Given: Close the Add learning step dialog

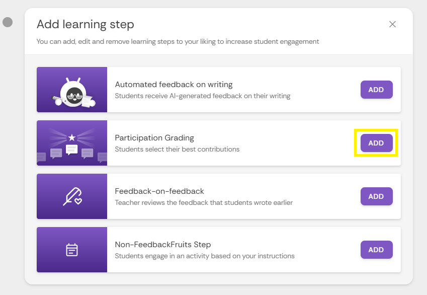Looking at the screenshot, I should coord(392,24).
